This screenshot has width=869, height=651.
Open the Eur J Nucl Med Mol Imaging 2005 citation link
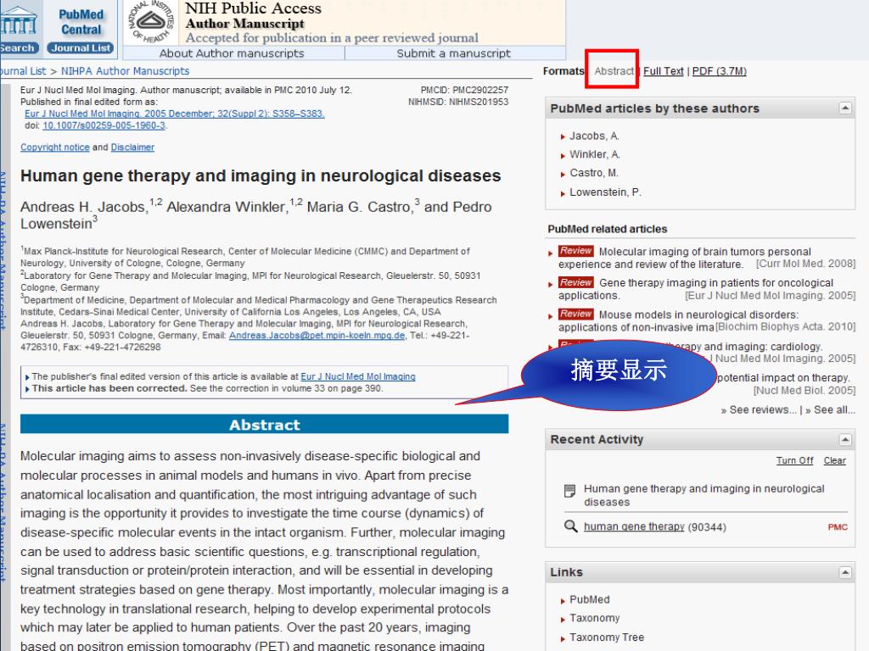pyautogui.click(x=175, y=114)
